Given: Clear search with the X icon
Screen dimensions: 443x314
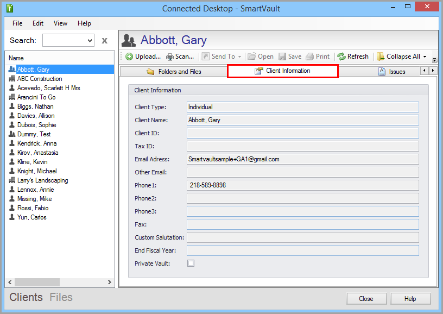Looking at the screenshot, I should tap(105, 41).
